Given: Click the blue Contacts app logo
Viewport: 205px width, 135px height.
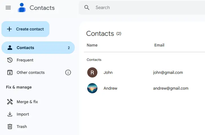Looking at the screenshot, I should click(x=22, y=8).
